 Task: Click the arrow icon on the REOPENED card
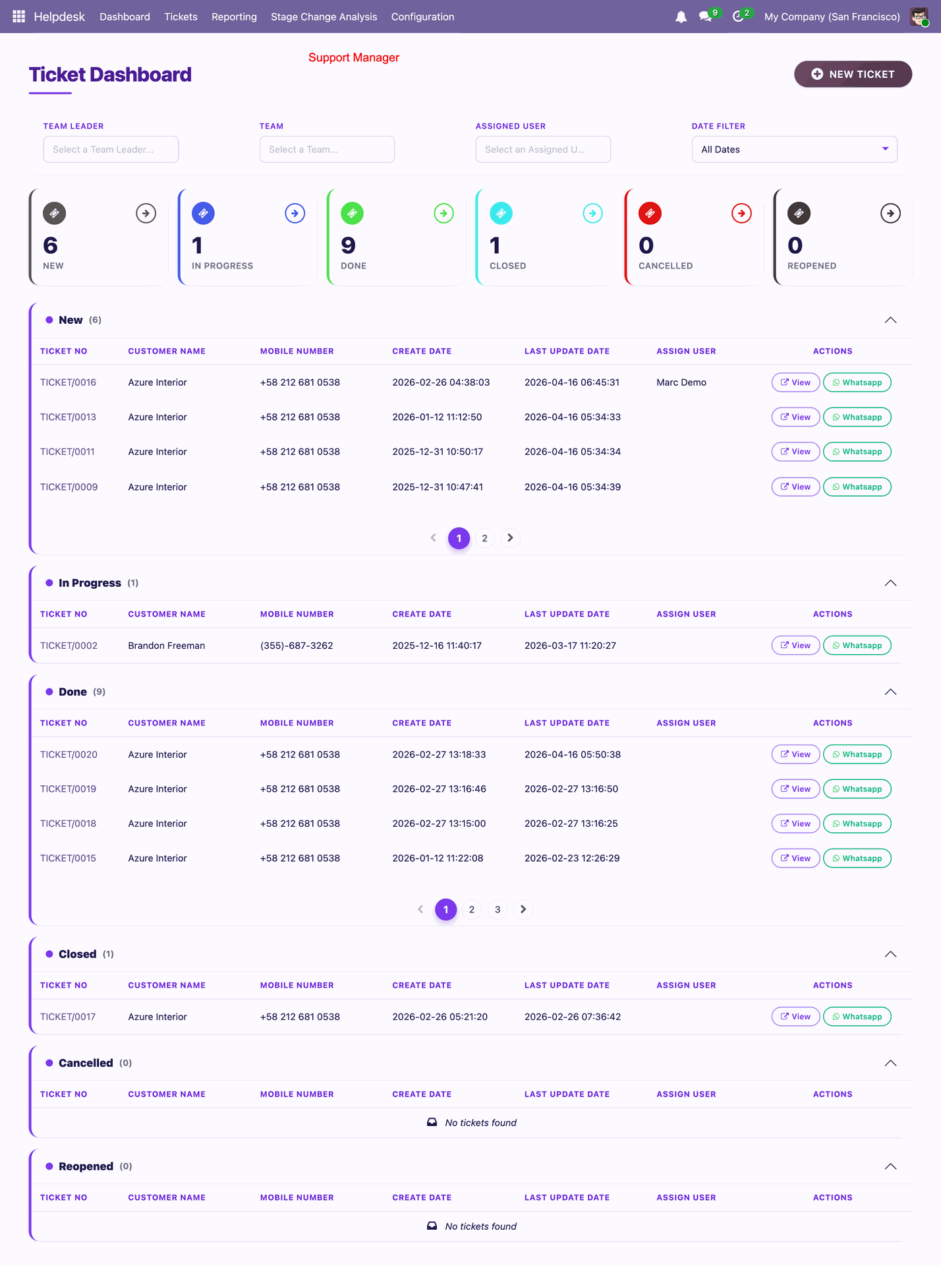click(x=891, y=213)
